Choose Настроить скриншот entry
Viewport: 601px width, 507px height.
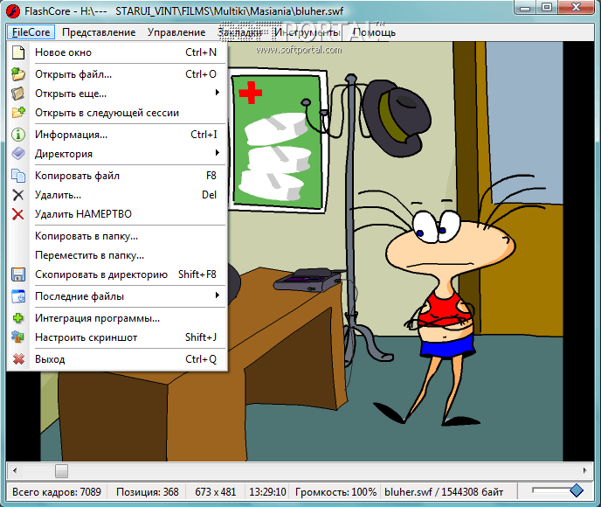[117, 337]
